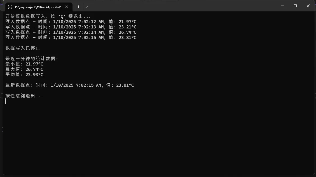Click the 最大值 26.74°C line
The image size is (316, 177).
(x=24, y=69)
